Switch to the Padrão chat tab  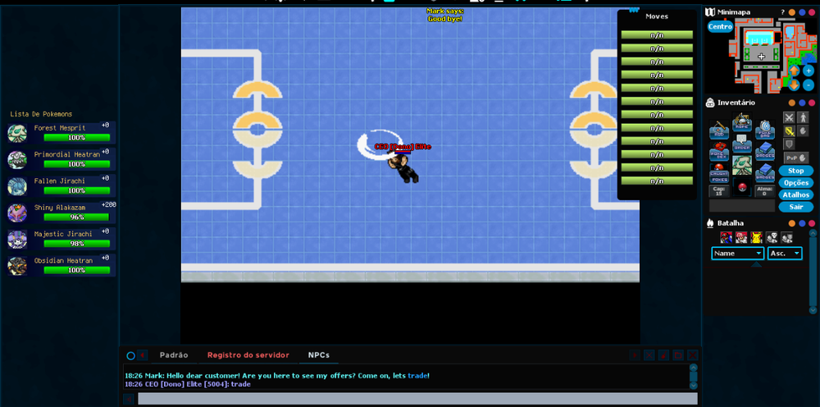(173, 355)
